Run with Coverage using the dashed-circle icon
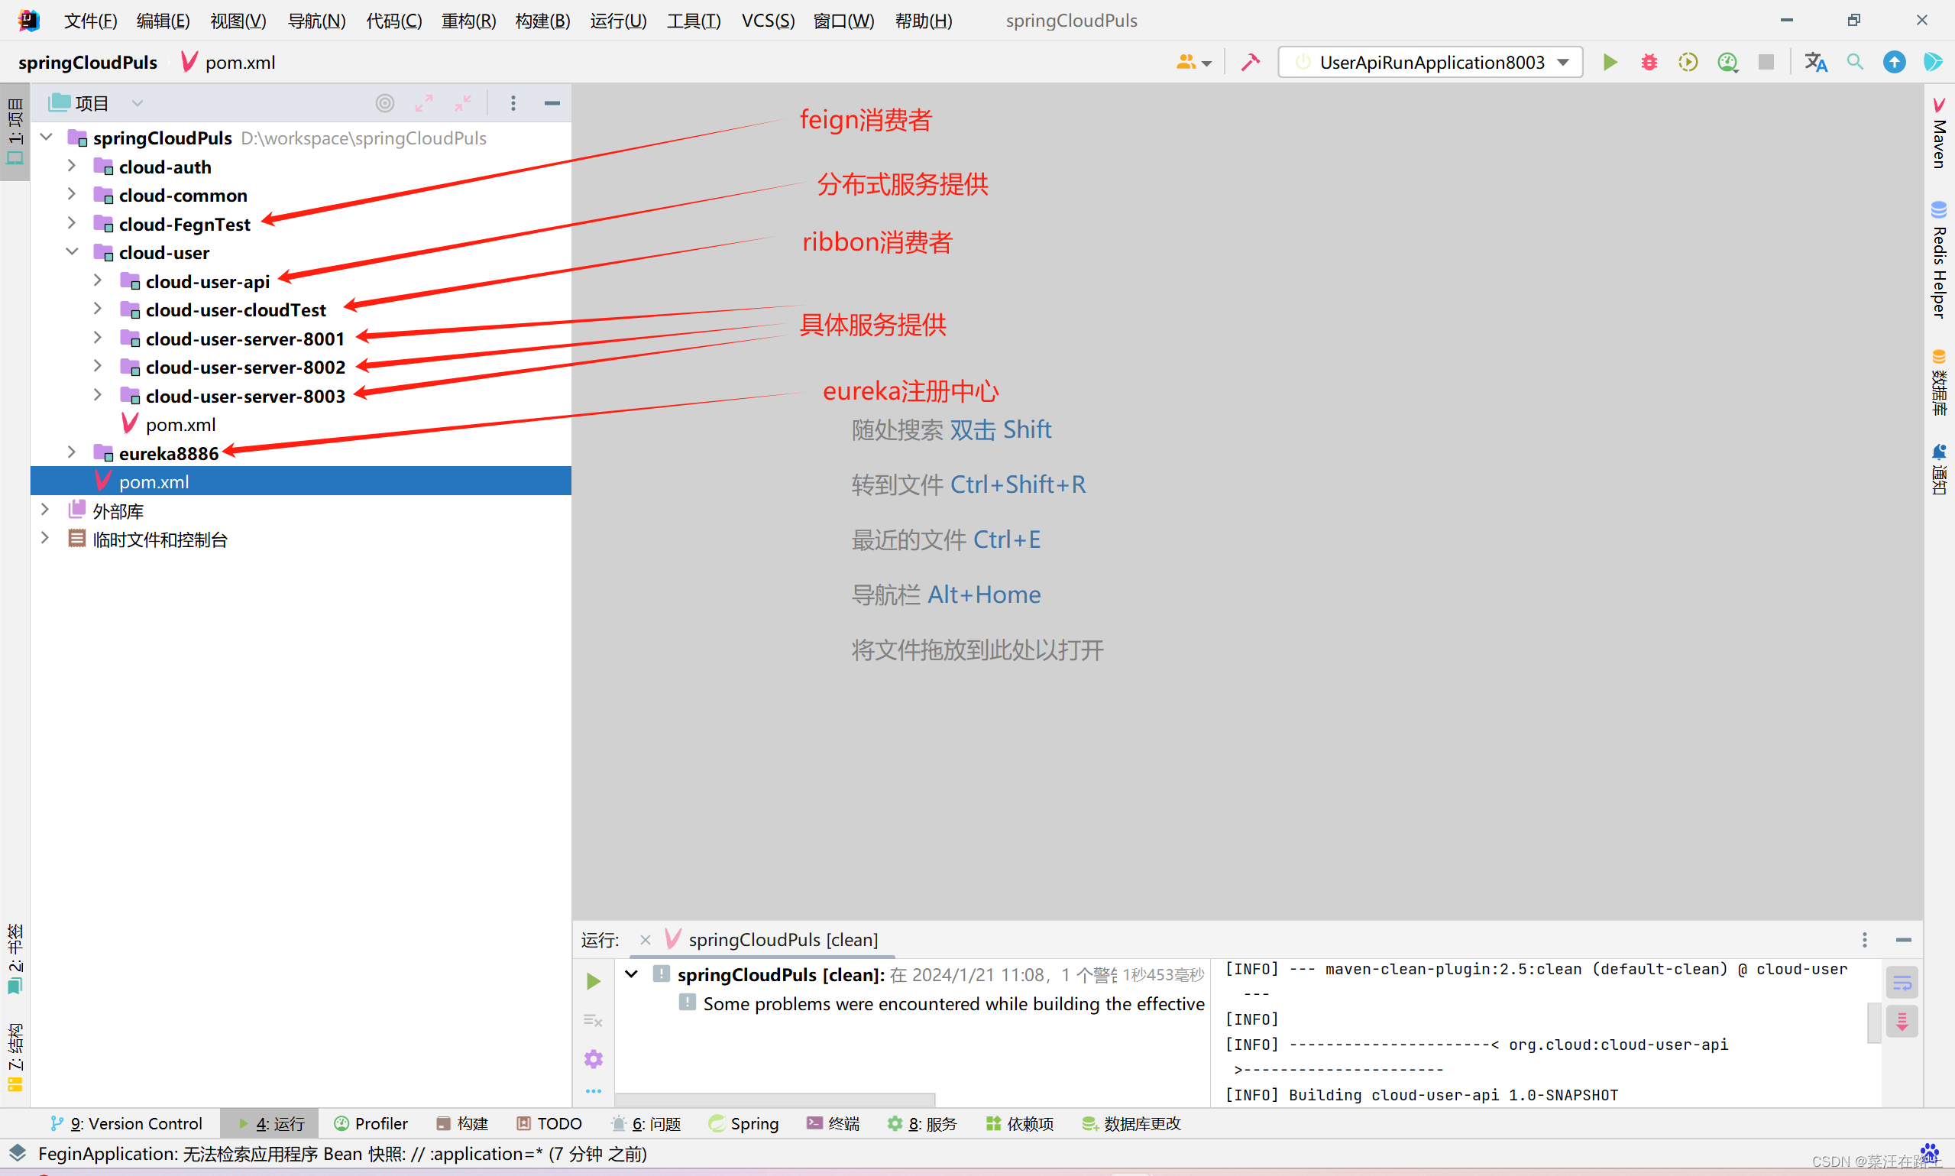Viewport: 1955px width, 1176px height. [x=1688, y=62]
